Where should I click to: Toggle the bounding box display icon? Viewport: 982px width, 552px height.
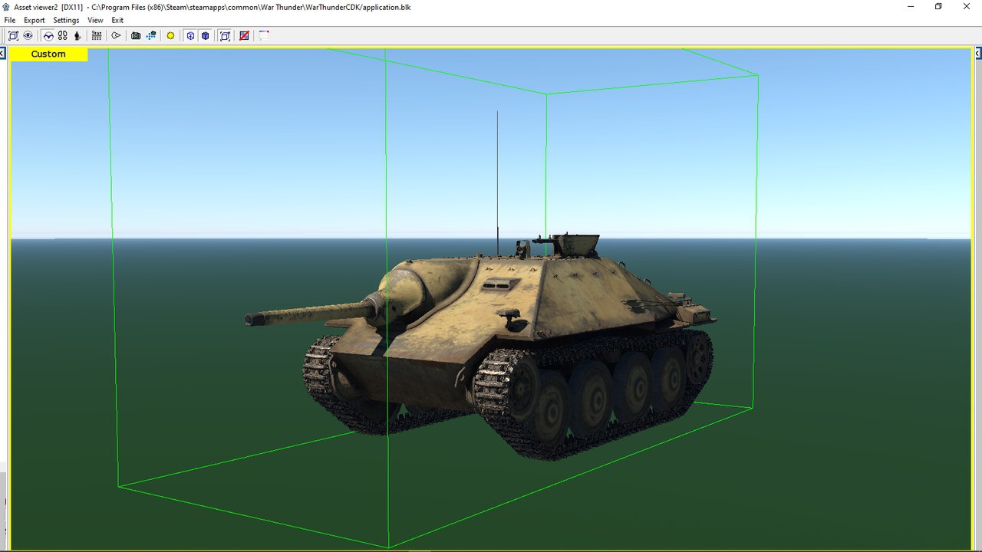click(x=225, y=35)
